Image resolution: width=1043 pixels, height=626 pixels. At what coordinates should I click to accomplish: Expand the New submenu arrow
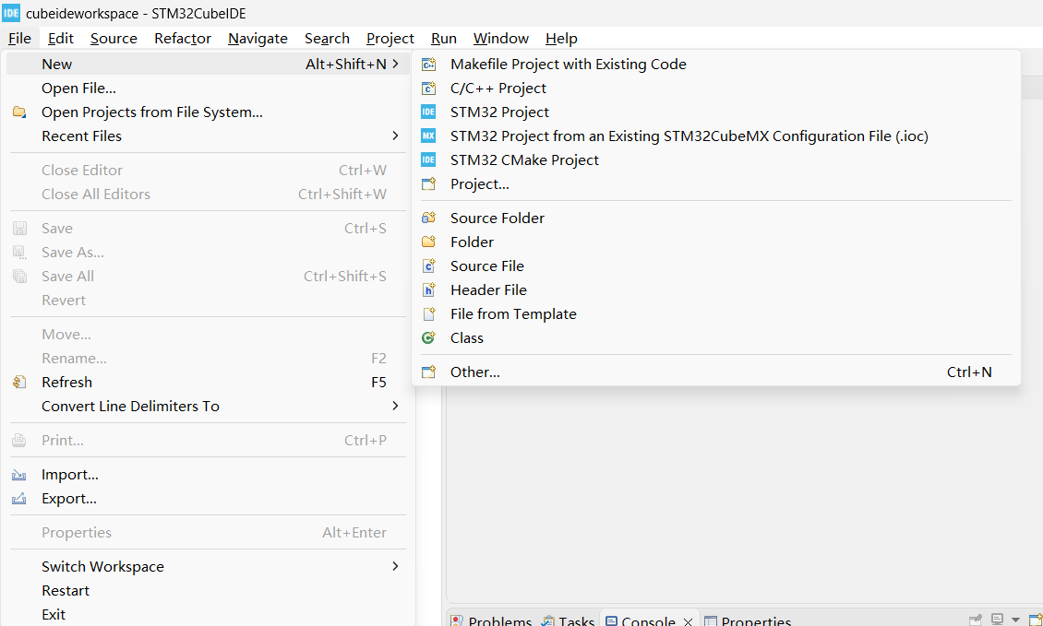click(x=396, y=64)
